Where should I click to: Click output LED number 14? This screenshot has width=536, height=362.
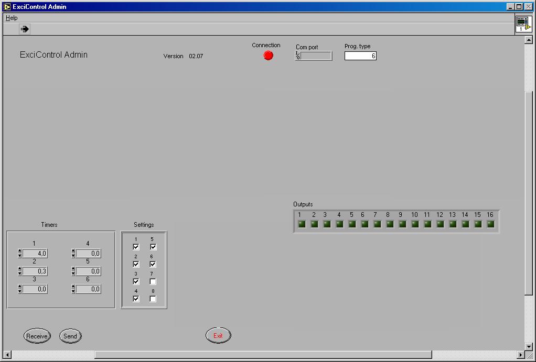pos(466,224)
